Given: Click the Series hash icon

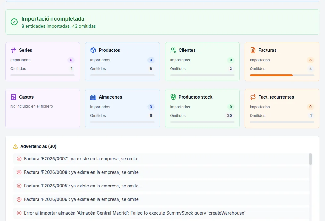Looking at the screenshot, I should point(14,50).
